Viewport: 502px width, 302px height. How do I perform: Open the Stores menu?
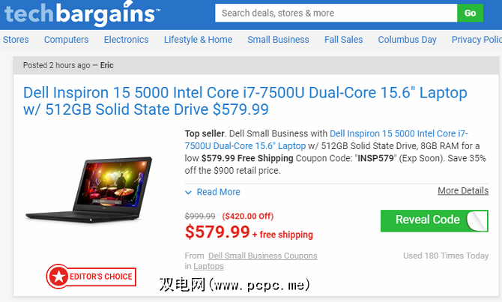click(x=16, y=40)
